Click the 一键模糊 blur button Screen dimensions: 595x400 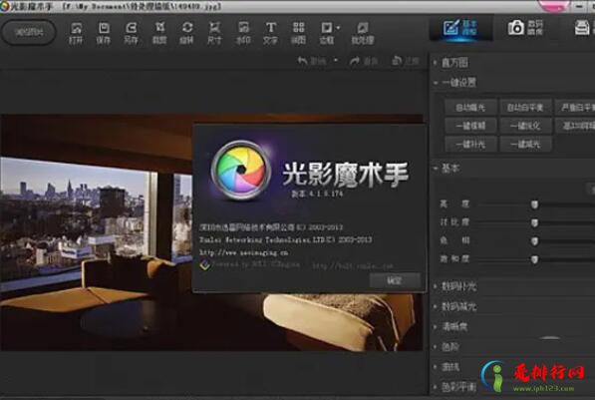coord(470,126)
